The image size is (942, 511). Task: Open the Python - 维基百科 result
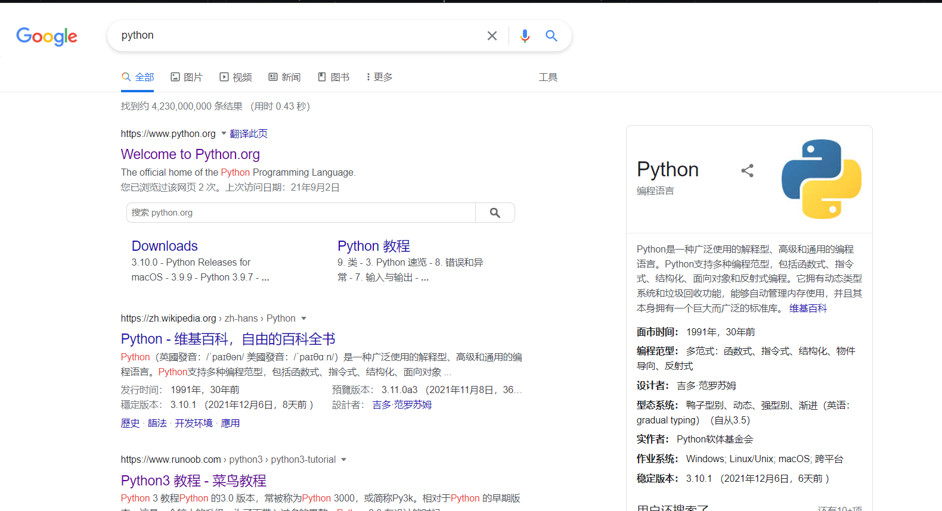pyautogui.click(x=228, y=339)
